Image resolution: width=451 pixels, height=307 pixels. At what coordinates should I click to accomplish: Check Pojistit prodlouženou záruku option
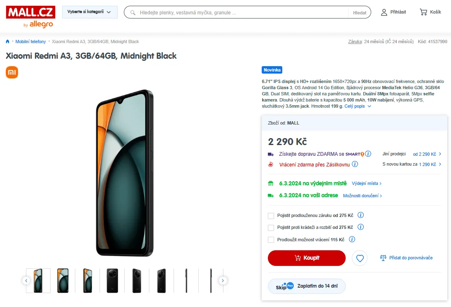pyautogui.click(x=271, y=216)
